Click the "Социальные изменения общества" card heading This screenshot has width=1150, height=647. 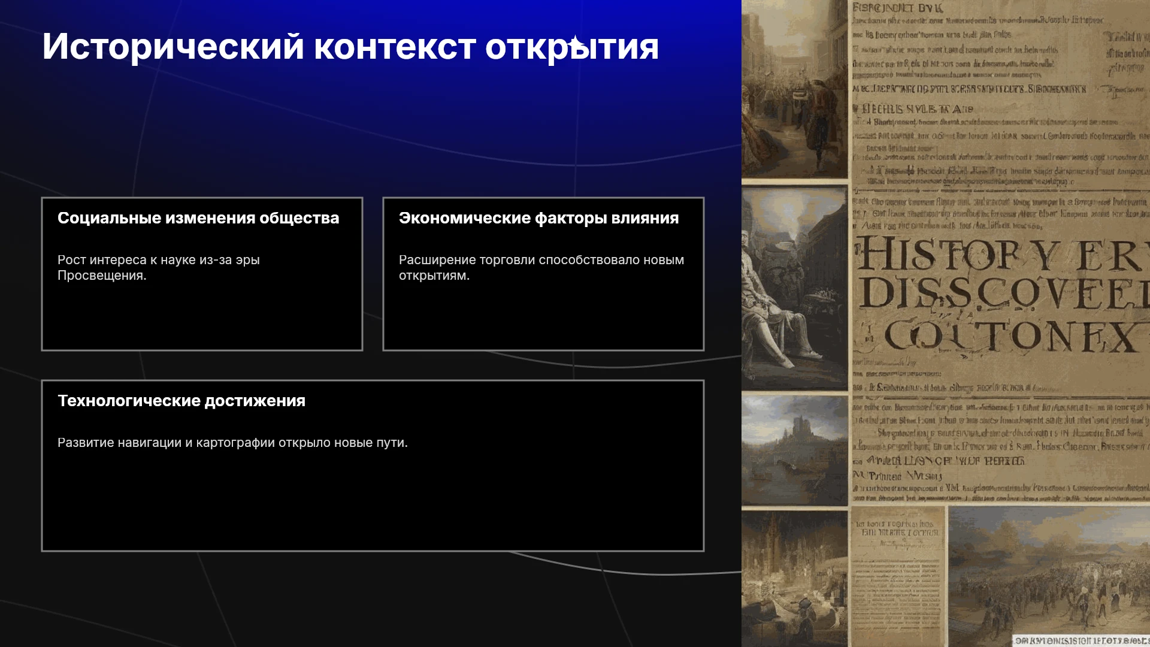pyautogui.click(x=198, y=218)
